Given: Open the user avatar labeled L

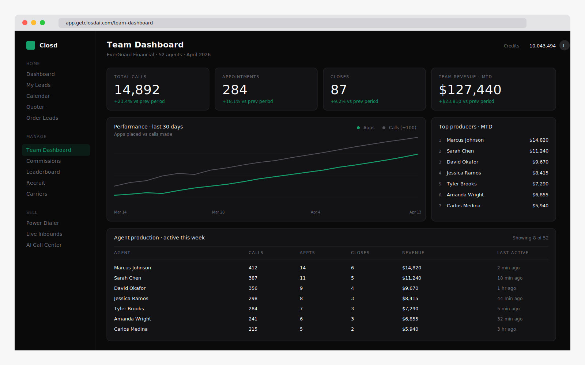Looking at the screenshot, I should pos(564,46).
